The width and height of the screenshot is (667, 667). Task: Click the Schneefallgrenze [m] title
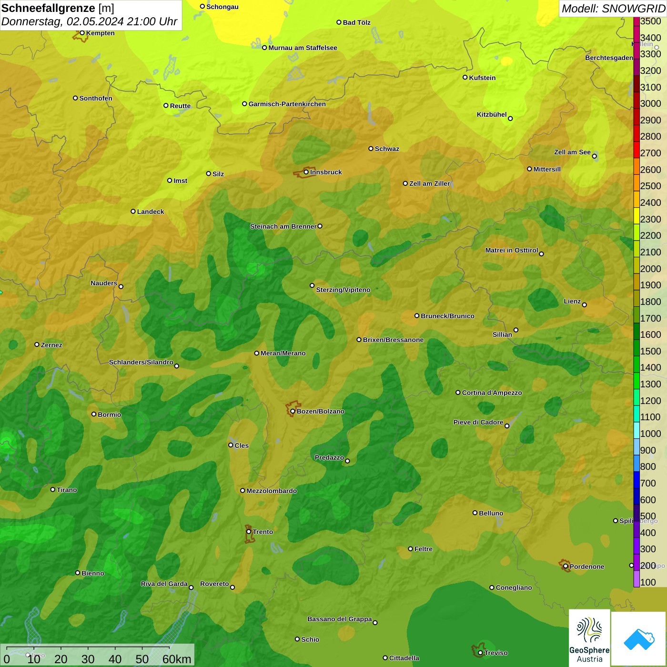[58, 8]
